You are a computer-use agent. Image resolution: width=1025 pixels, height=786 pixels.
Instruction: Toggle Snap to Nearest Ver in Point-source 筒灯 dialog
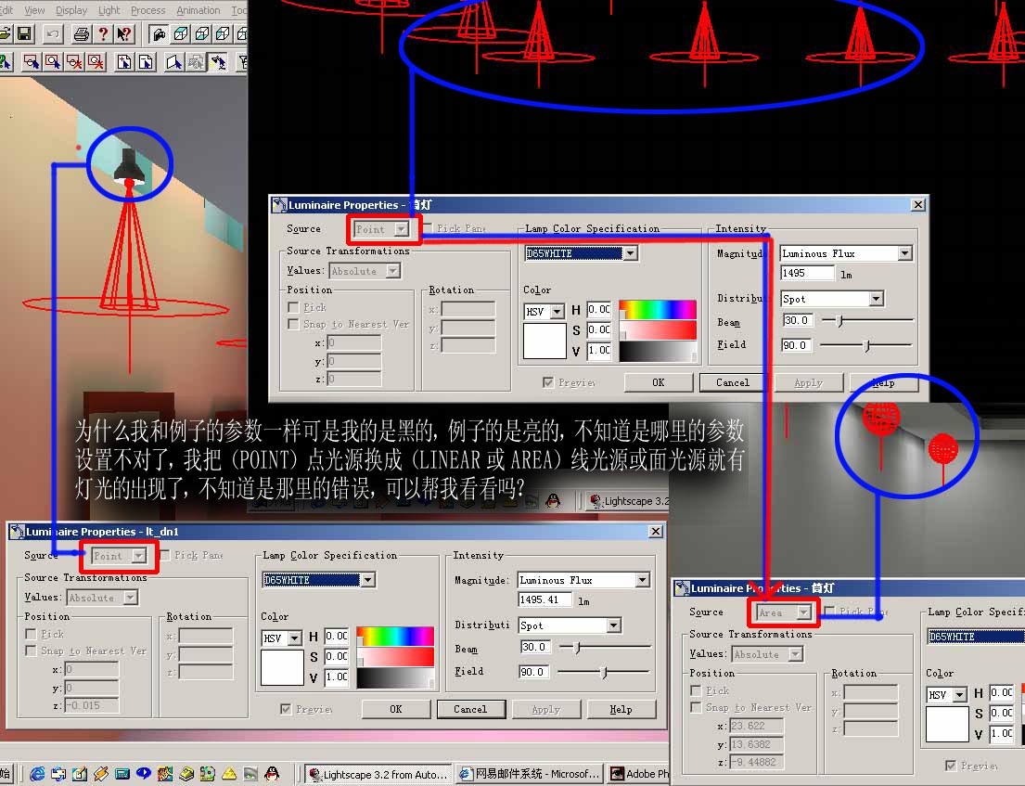[293, 325]
